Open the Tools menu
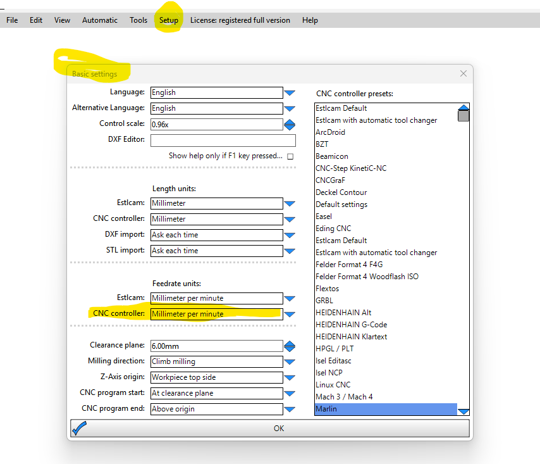Image resolution: width=540 pixels, height=464 pixels. (x=138, y=20)
